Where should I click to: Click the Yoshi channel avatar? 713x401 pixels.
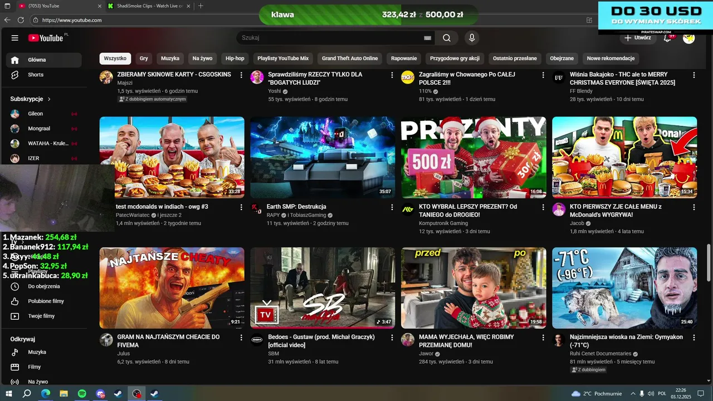[x=257, y=77]
